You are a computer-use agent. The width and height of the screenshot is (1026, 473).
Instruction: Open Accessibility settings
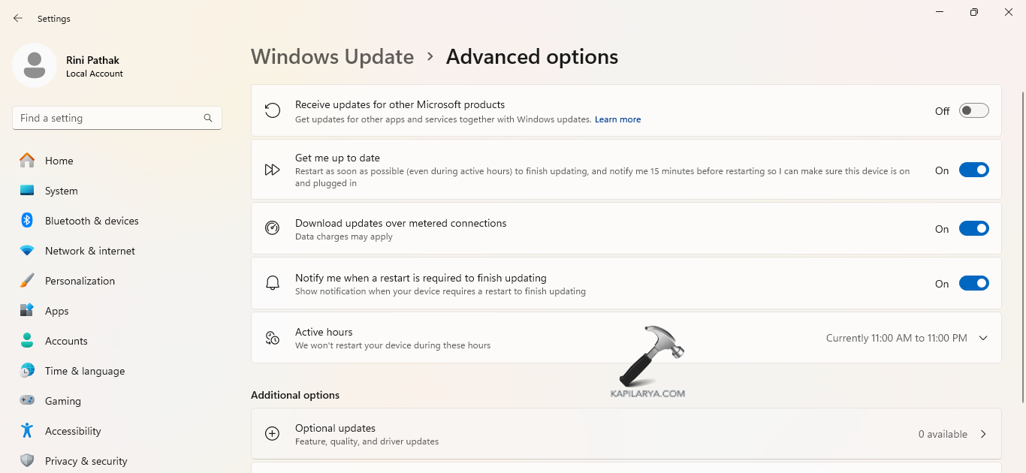coord(72,431)
